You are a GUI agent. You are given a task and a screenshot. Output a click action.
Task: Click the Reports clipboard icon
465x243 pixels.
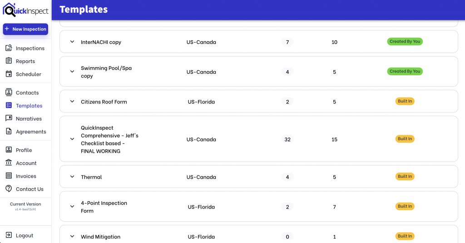pyautogui.click(x=9, y=61)
